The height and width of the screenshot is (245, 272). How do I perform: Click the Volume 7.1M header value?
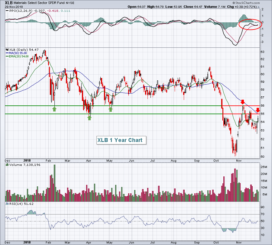pos(215,7)
